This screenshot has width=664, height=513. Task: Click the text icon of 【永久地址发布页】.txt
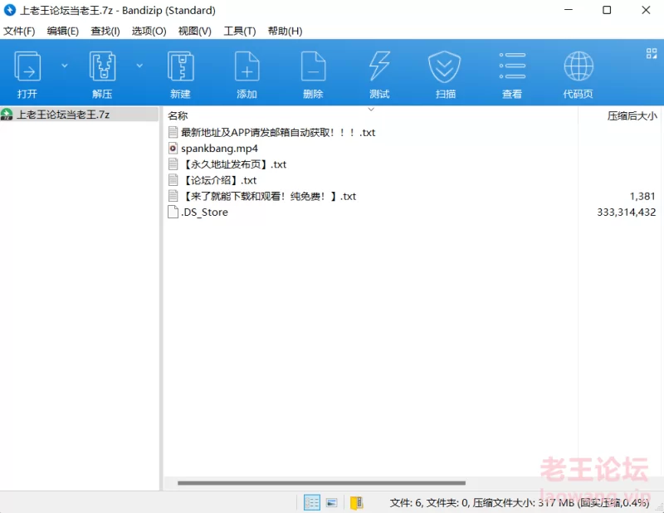pos(173,164)
